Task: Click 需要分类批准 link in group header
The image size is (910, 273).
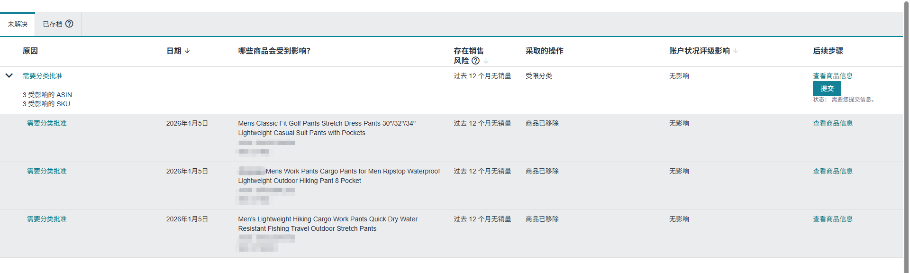Action: tap(43, 76)
